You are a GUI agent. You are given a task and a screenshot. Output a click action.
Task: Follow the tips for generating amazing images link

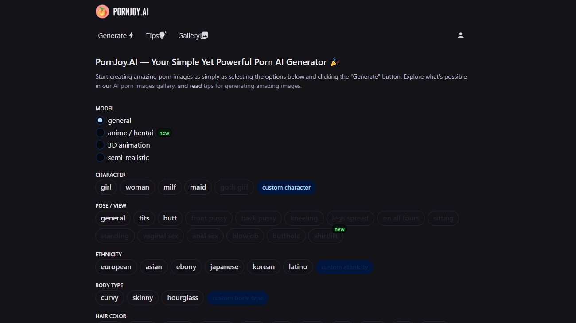click(252, 86)
